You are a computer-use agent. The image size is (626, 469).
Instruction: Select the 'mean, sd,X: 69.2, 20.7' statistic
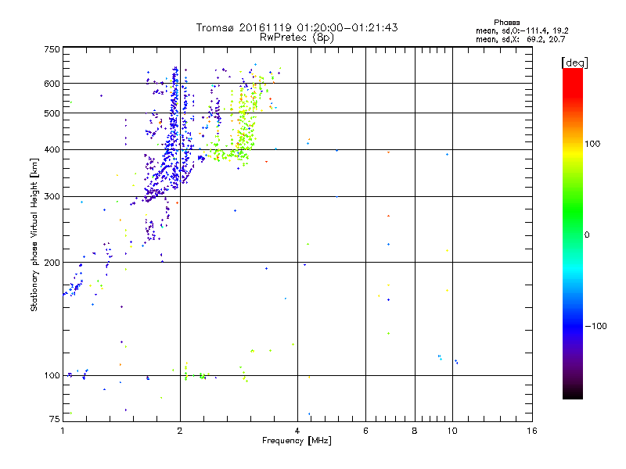click(x=520, y=39)
